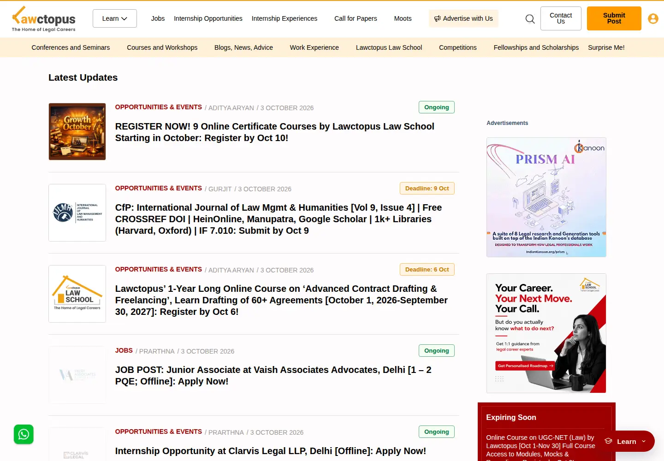Screen dimensions: 664x461
Task: Click the Lawctopus logo
Action: tap(44, 19)
